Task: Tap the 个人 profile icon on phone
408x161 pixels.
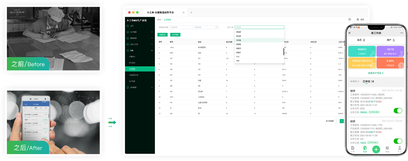Action: click(x=400, y=149)
